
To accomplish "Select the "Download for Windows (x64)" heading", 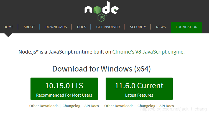I will (x=101, y=69).
